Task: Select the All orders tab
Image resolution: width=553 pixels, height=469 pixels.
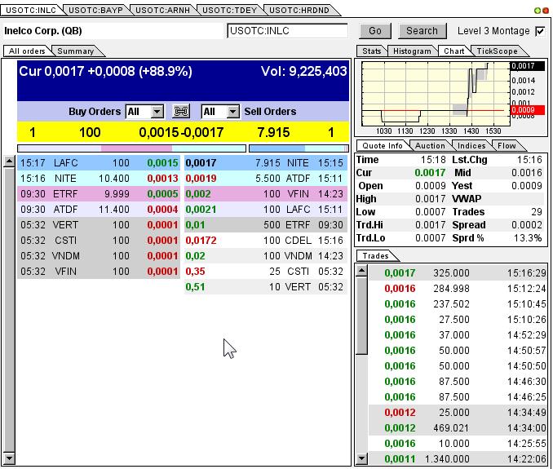Action: pyautogui.click(x=27, y=51)
